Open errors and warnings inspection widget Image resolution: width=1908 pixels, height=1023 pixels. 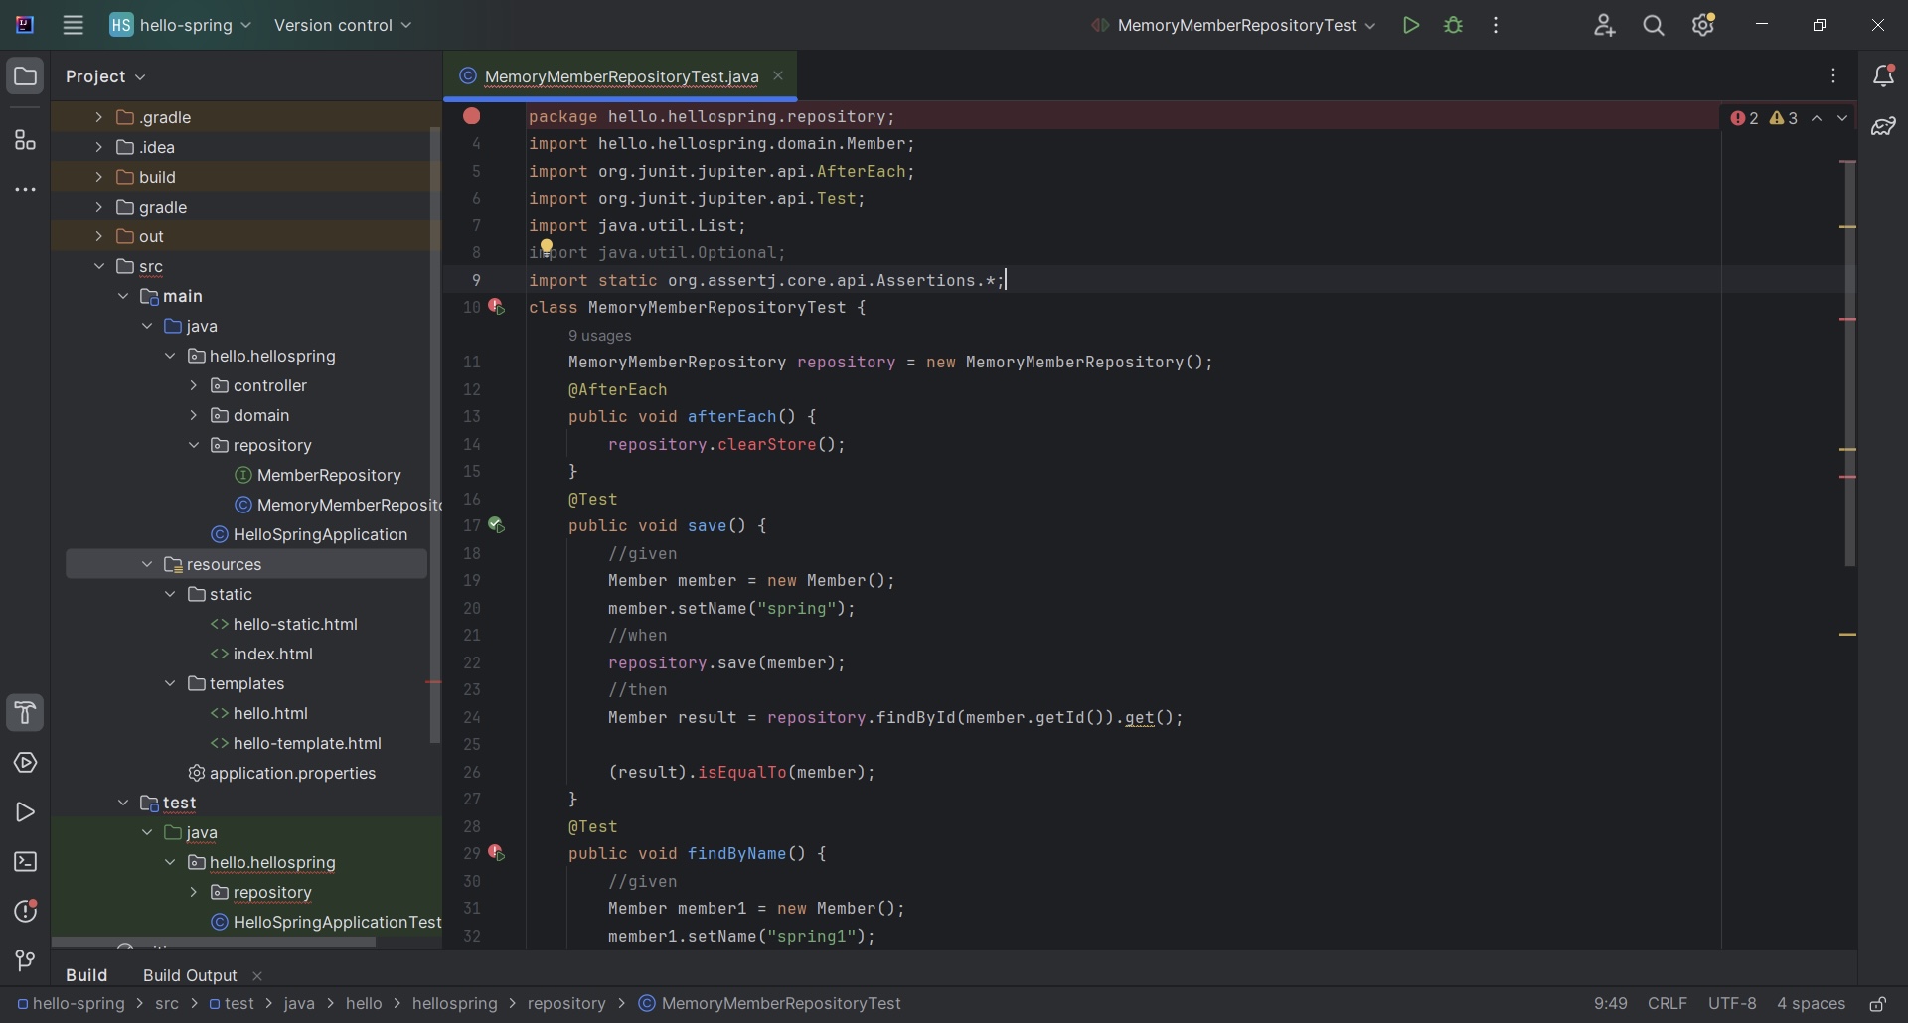[1766, 118]
